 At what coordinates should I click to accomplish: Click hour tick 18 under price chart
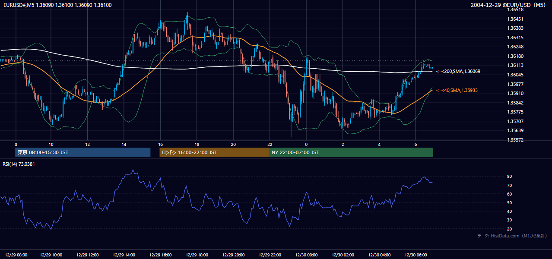pos(197,144)
